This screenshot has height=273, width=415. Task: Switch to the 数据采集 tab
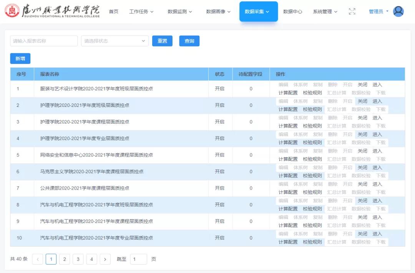256,11
